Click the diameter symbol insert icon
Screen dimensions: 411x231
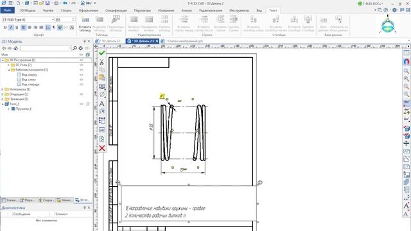102,94
